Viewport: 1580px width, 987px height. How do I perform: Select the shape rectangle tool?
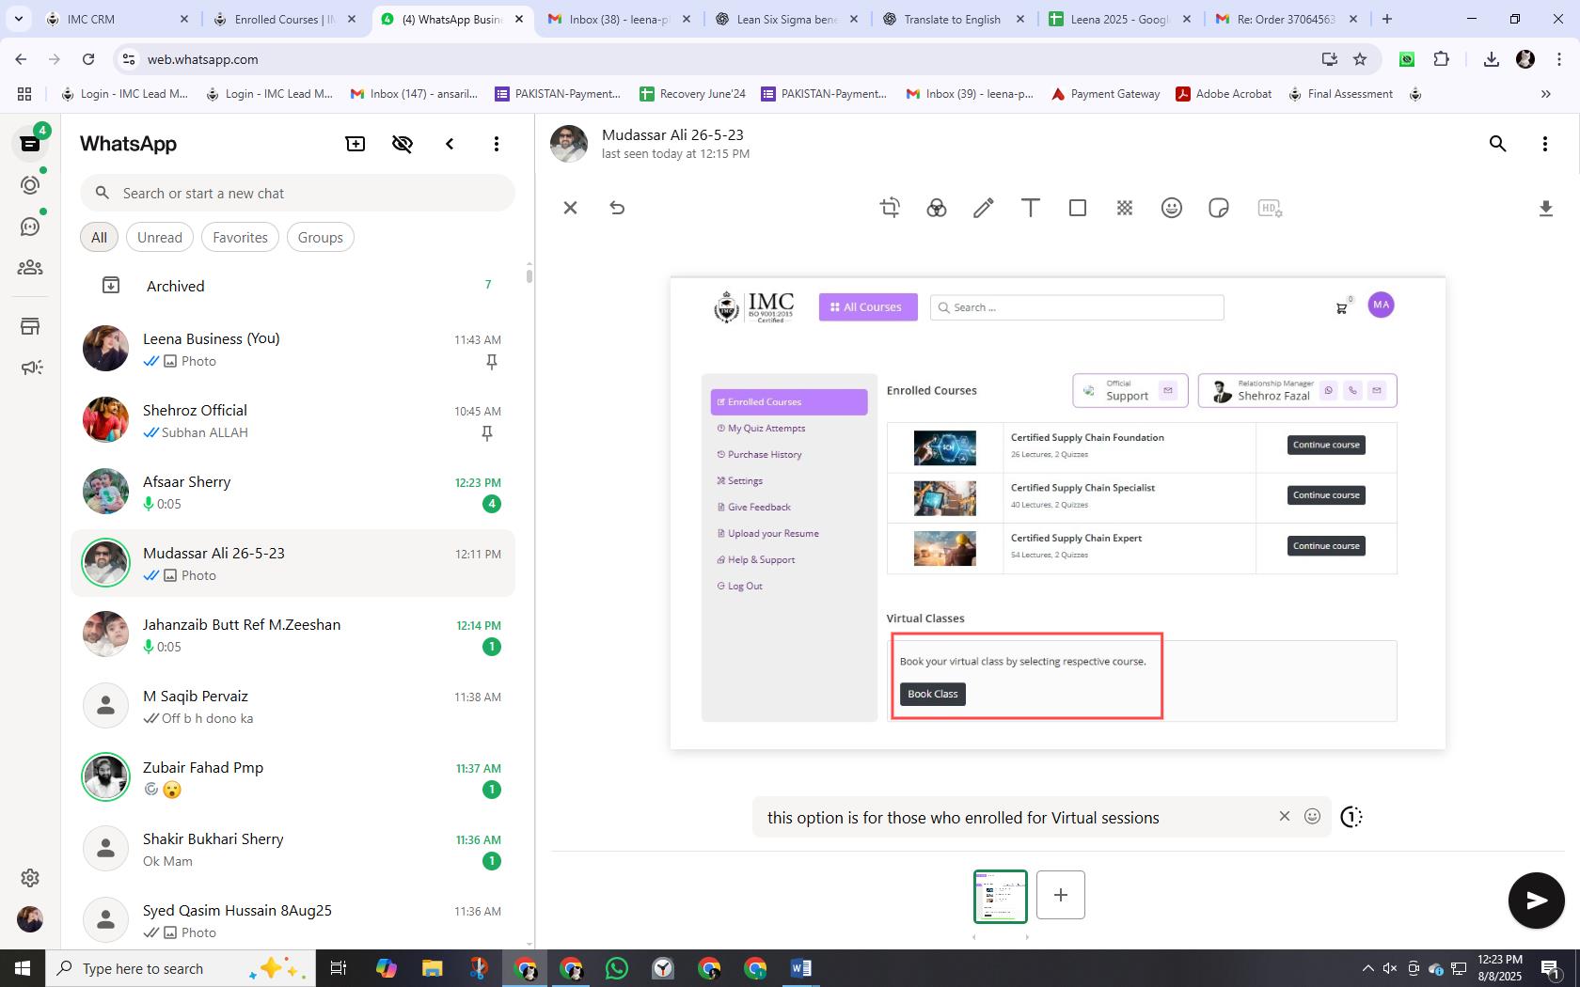click(1078, 208)
